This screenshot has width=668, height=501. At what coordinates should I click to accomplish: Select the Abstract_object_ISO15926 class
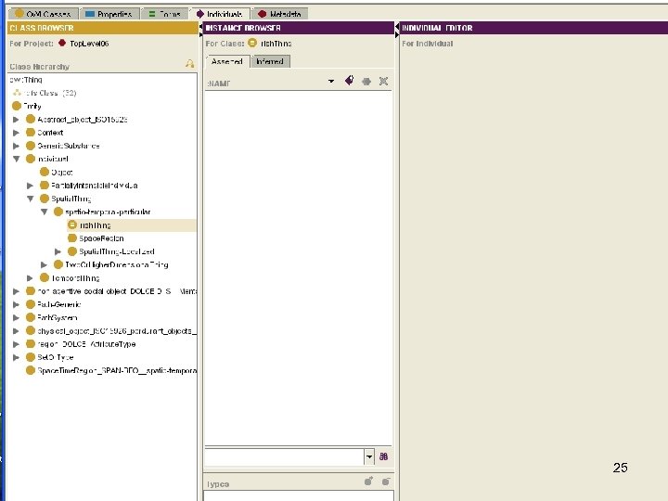coord(83,120)
